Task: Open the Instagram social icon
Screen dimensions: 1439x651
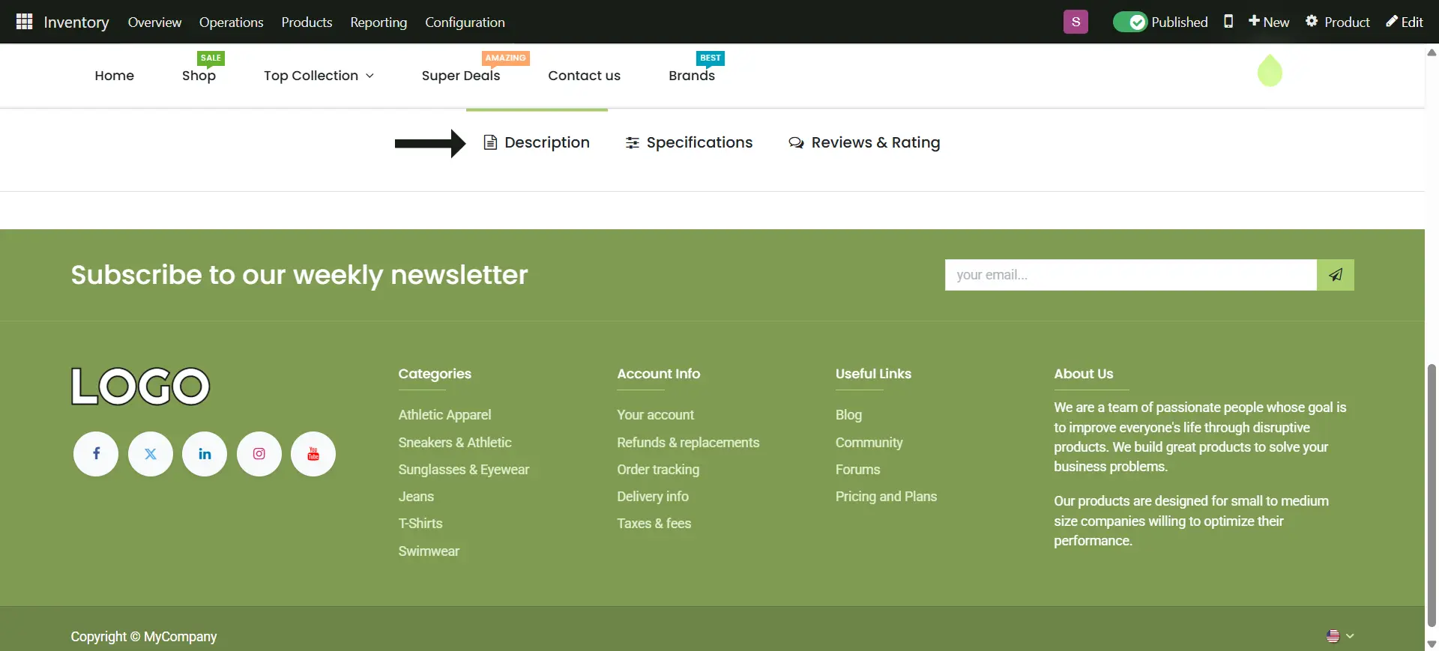Action: (259, 454)
